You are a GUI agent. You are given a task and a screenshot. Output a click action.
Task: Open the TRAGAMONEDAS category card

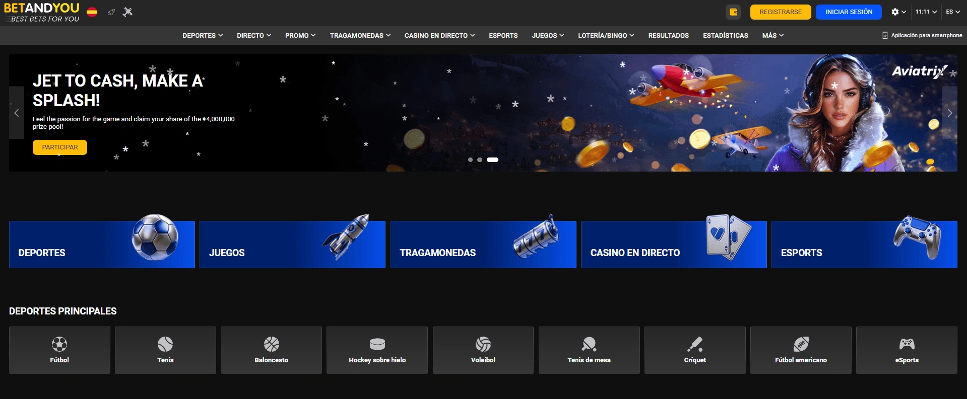(483, 245)
